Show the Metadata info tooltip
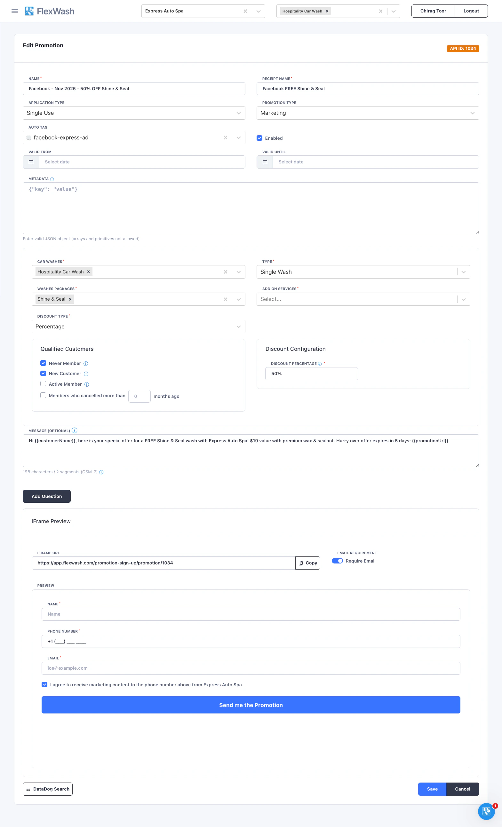The image size is (502, 827). coord(52,179)
